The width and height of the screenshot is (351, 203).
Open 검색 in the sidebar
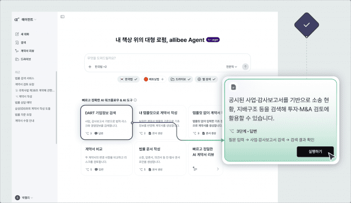(21, 42)
